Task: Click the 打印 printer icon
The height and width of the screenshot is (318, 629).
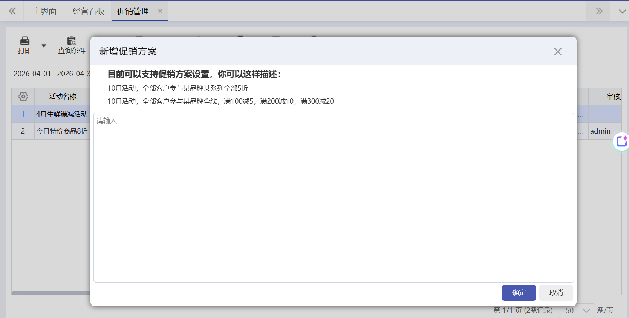Action: [25, 41]
